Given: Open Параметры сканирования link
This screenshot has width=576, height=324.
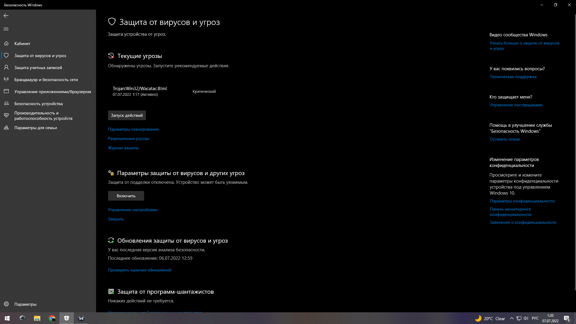Looking at the screenshot, I should click(x=133, y=129).
